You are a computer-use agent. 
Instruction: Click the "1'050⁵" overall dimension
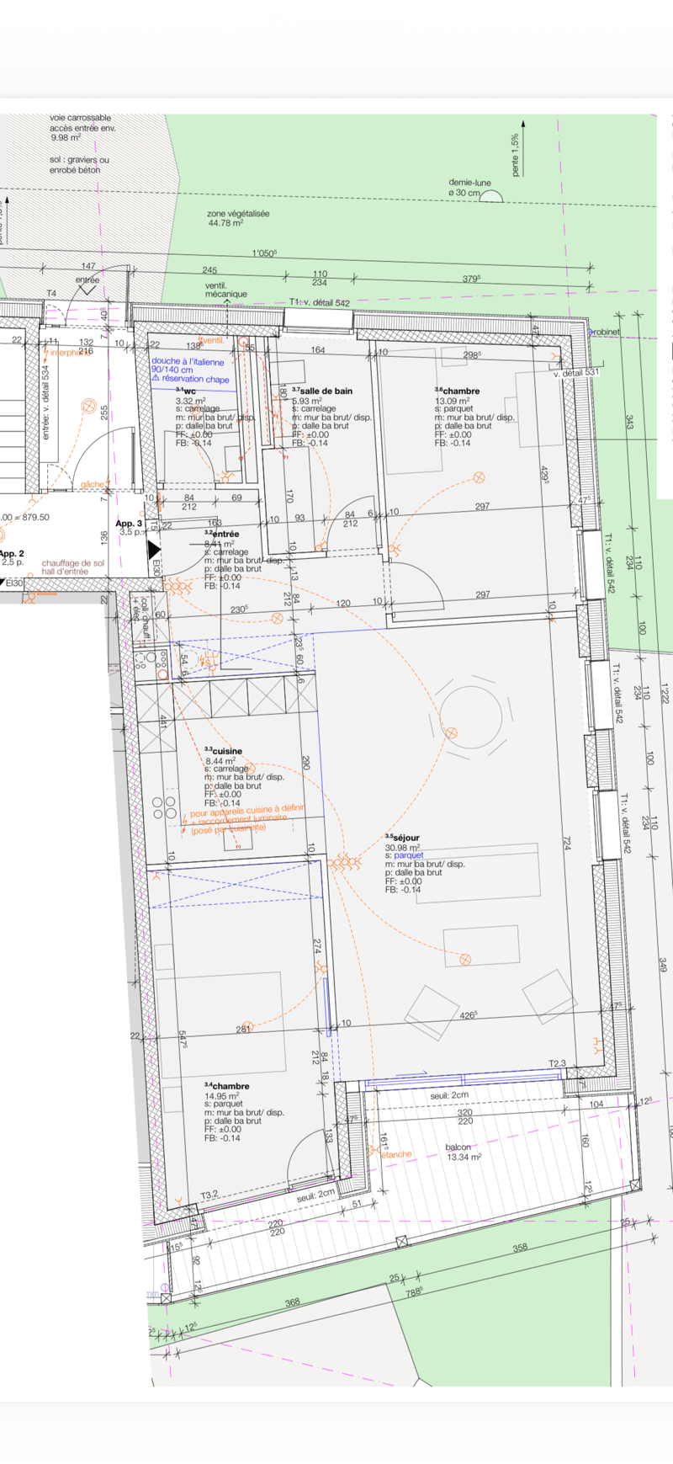264,253
